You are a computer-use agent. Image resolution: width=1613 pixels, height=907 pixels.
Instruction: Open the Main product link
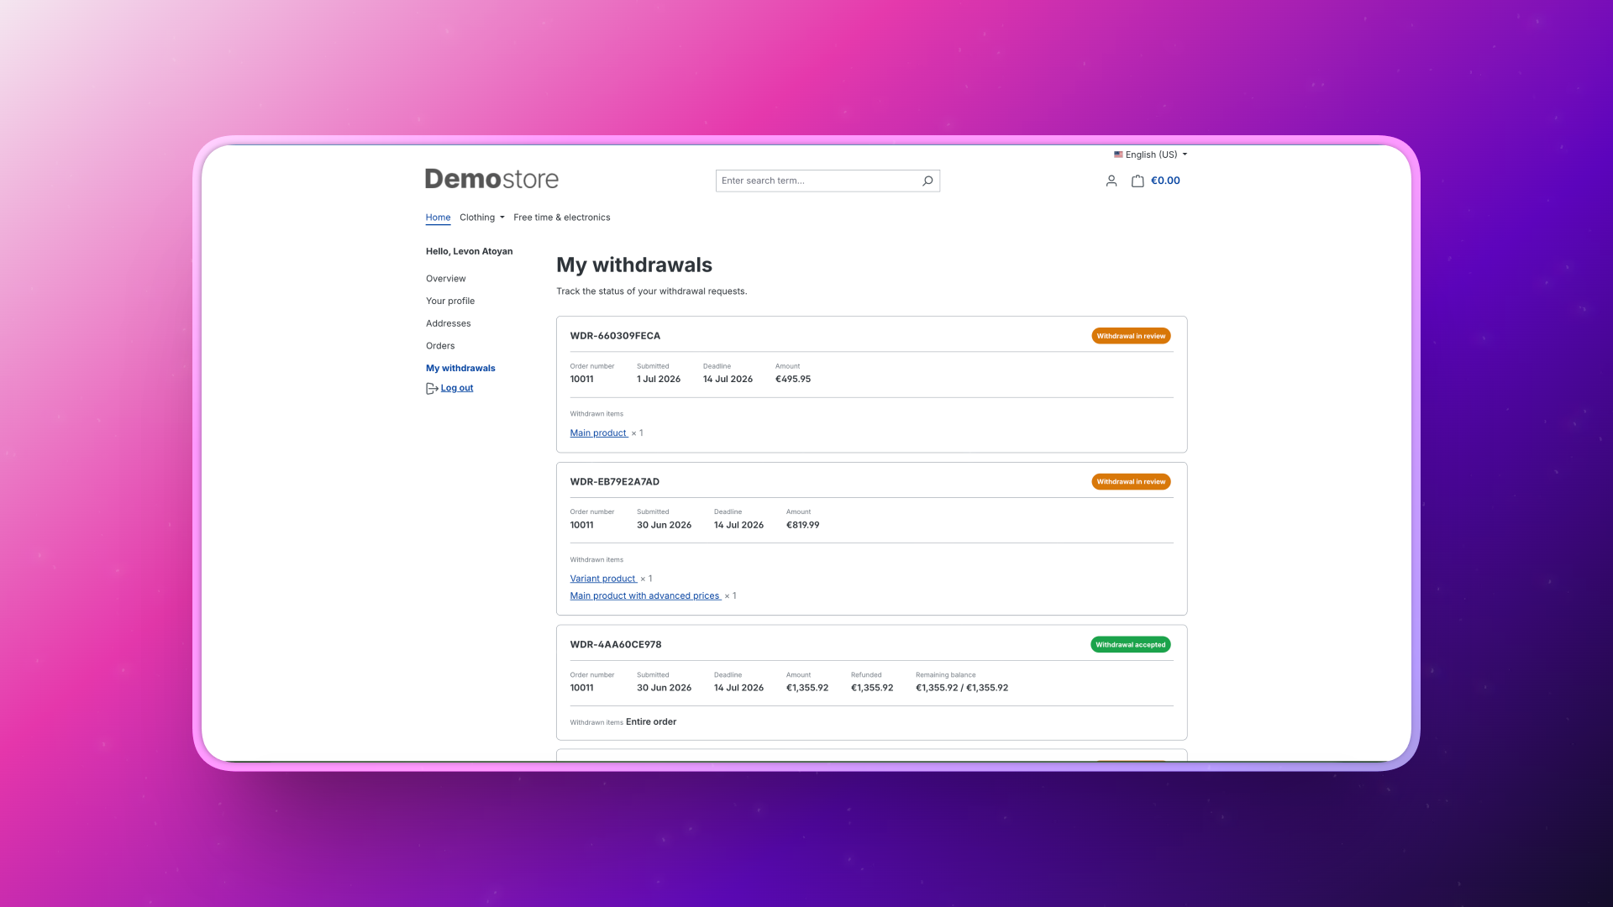point(598,433)
